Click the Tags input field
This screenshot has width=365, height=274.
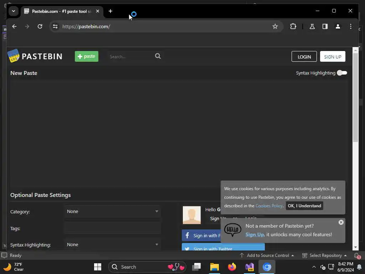point(112,228)
